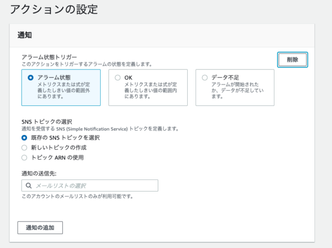
Task: Click the magnifier icon in the mail list field
Action: (x=29, y=186)
